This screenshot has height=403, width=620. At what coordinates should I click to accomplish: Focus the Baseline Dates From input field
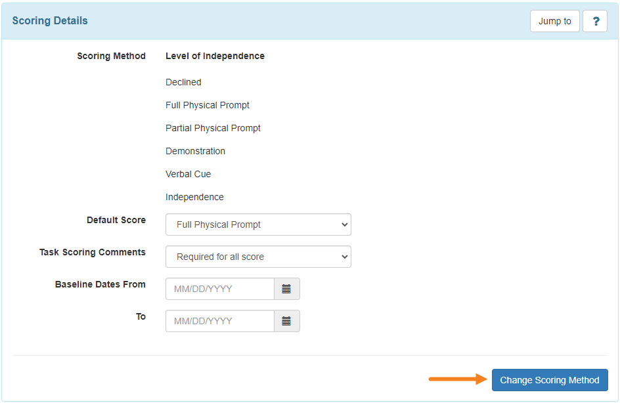[x=220, y=289]
